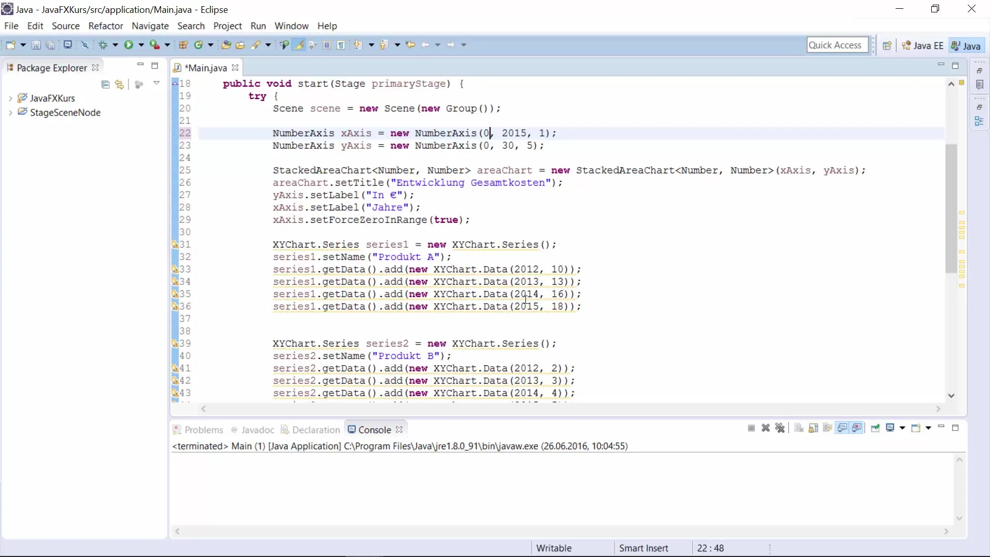Toggle Mark Occurrences highlighter
Image resolution: width=990 pixels, height=557 pixels.
click(x=299, y=45)
